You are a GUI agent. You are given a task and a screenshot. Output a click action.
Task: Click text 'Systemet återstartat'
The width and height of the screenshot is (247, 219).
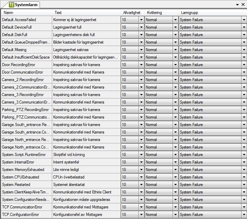point(69,185)
